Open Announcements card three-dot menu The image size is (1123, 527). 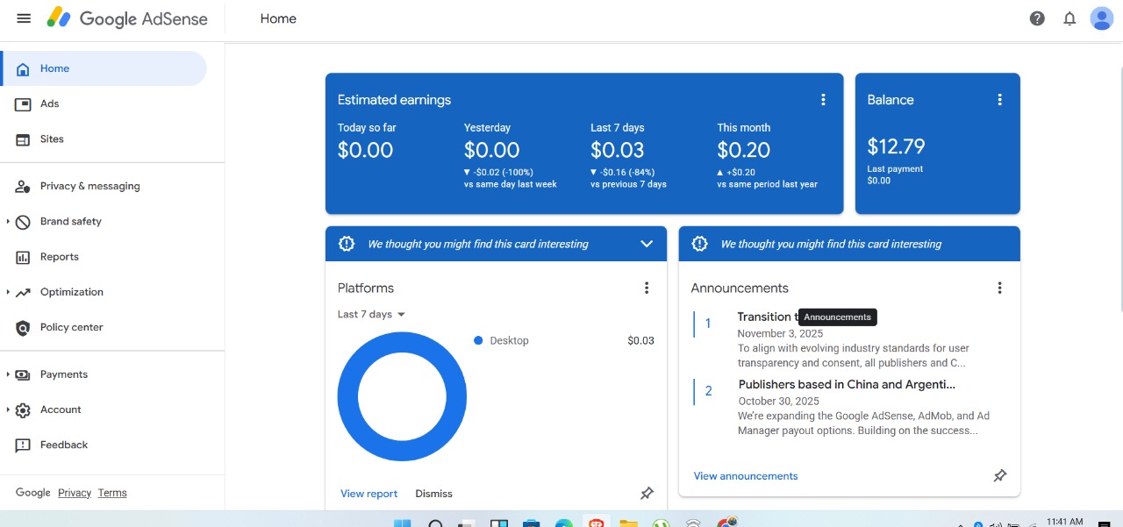(x=999, y=288)
